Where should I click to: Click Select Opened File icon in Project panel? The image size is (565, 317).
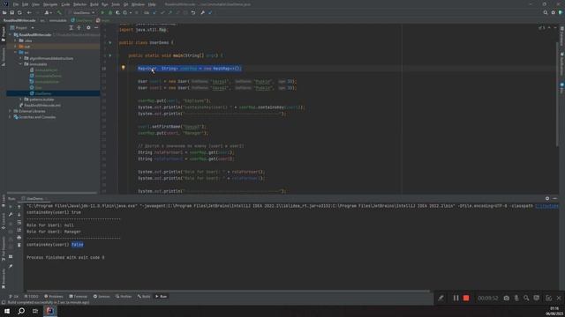(x=71, y=27)
